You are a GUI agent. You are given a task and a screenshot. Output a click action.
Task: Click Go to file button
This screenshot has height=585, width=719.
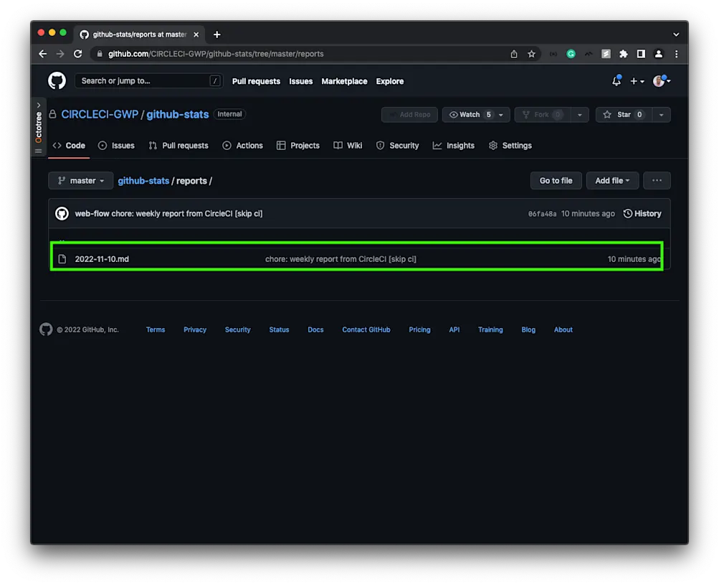pyautogui.click(x=556, y=180)
